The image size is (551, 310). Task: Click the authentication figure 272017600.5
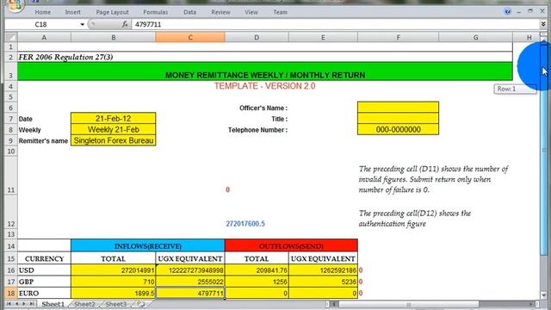[x=245, y=224]
